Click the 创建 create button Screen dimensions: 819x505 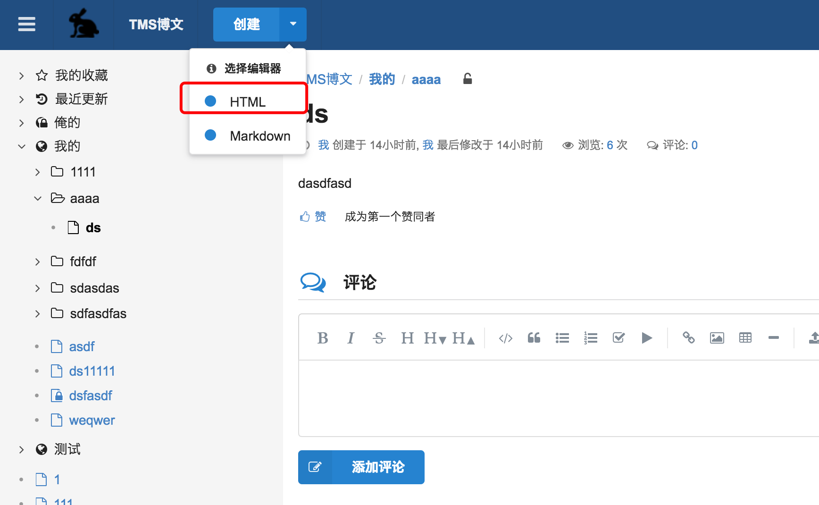(x=246, y=25)
